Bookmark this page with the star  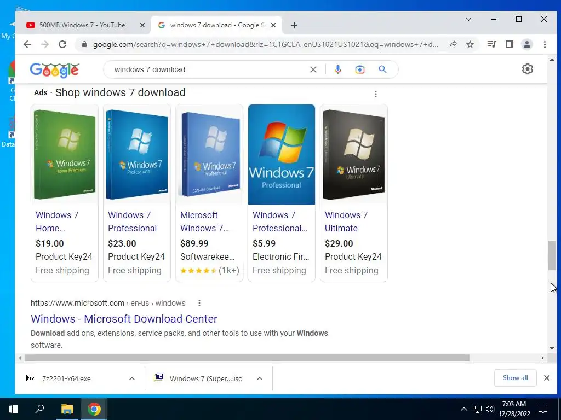(x=470, y=44)
